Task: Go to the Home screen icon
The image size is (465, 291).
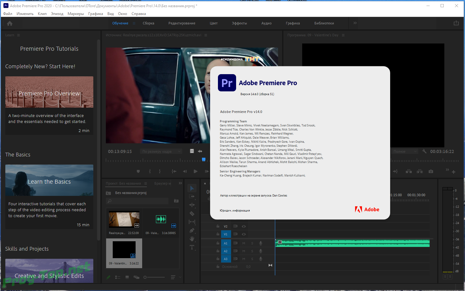Action: point(10,23)
